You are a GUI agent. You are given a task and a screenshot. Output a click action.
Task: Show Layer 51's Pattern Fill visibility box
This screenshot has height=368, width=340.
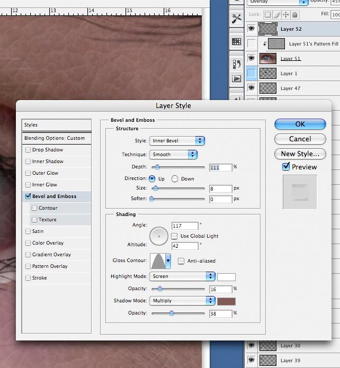click(x=252, y=43)
